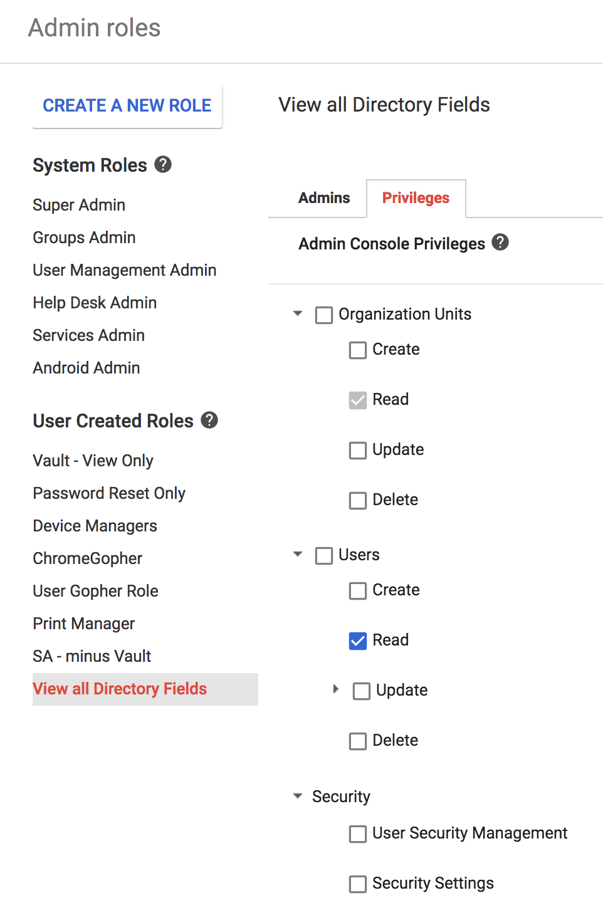The width and height of the screenshot is (603, 915).
Task: Switch to the Admins tab
Action: pos(324,198)
